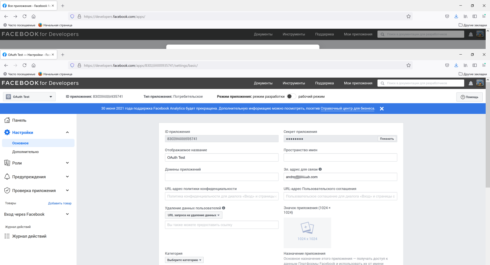
Task: Click the Настройки gear icon in sidebar
Action: (x=7, y=132)
